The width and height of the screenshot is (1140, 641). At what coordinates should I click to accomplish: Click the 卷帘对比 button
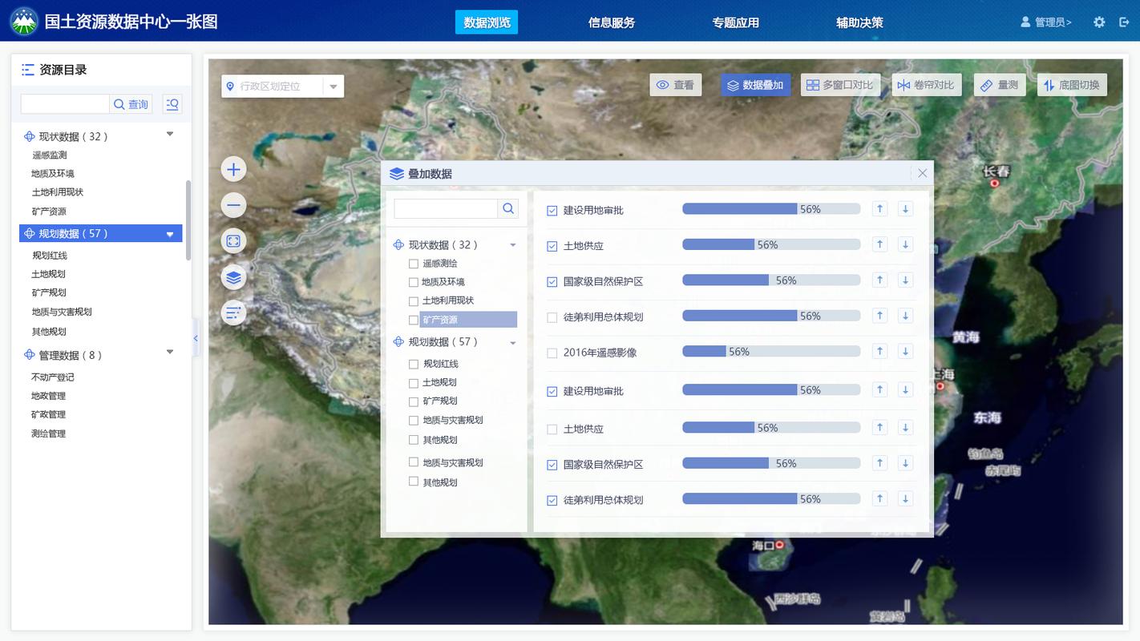click(926, 85)
